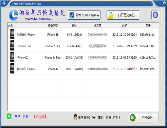Viewport: 167px width, 128px height.
Task: Click the folder icon on 打开历史备份
Action: click(x=111, y=15)
